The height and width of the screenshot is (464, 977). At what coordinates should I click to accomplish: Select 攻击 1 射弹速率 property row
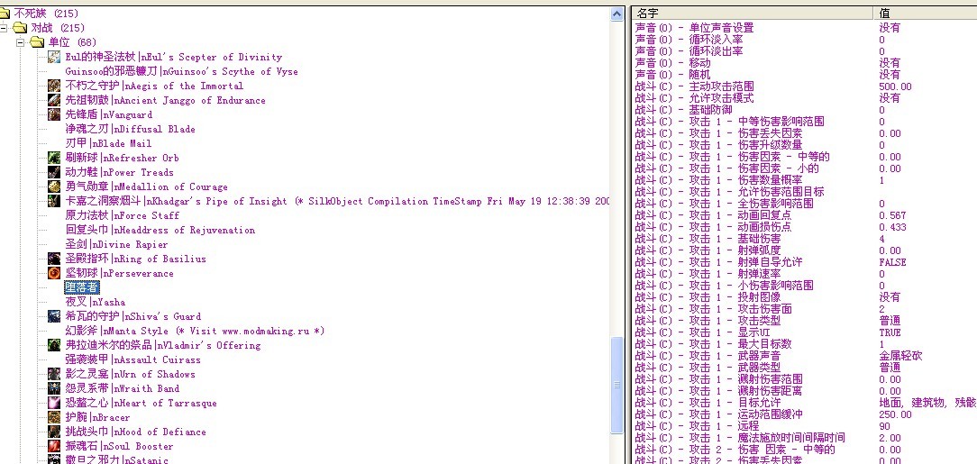pos(708,274)
